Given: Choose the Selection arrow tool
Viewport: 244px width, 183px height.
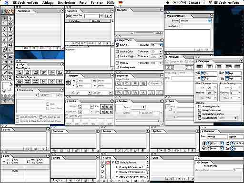Looking at the screenshot, I should click(x=5, y=18).
